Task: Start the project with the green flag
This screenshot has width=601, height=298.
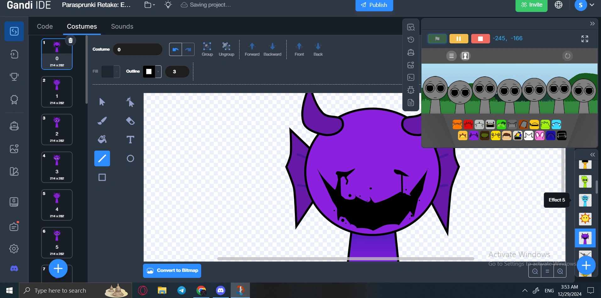Action: (437, 38)
